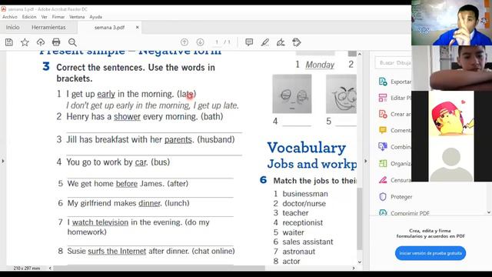
Task: Switch to the Herramientas tab
Action: (x=48, y=28)
